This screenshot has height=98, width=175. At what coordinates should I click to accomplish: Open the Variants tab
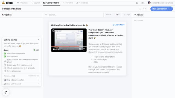point(68,3)
